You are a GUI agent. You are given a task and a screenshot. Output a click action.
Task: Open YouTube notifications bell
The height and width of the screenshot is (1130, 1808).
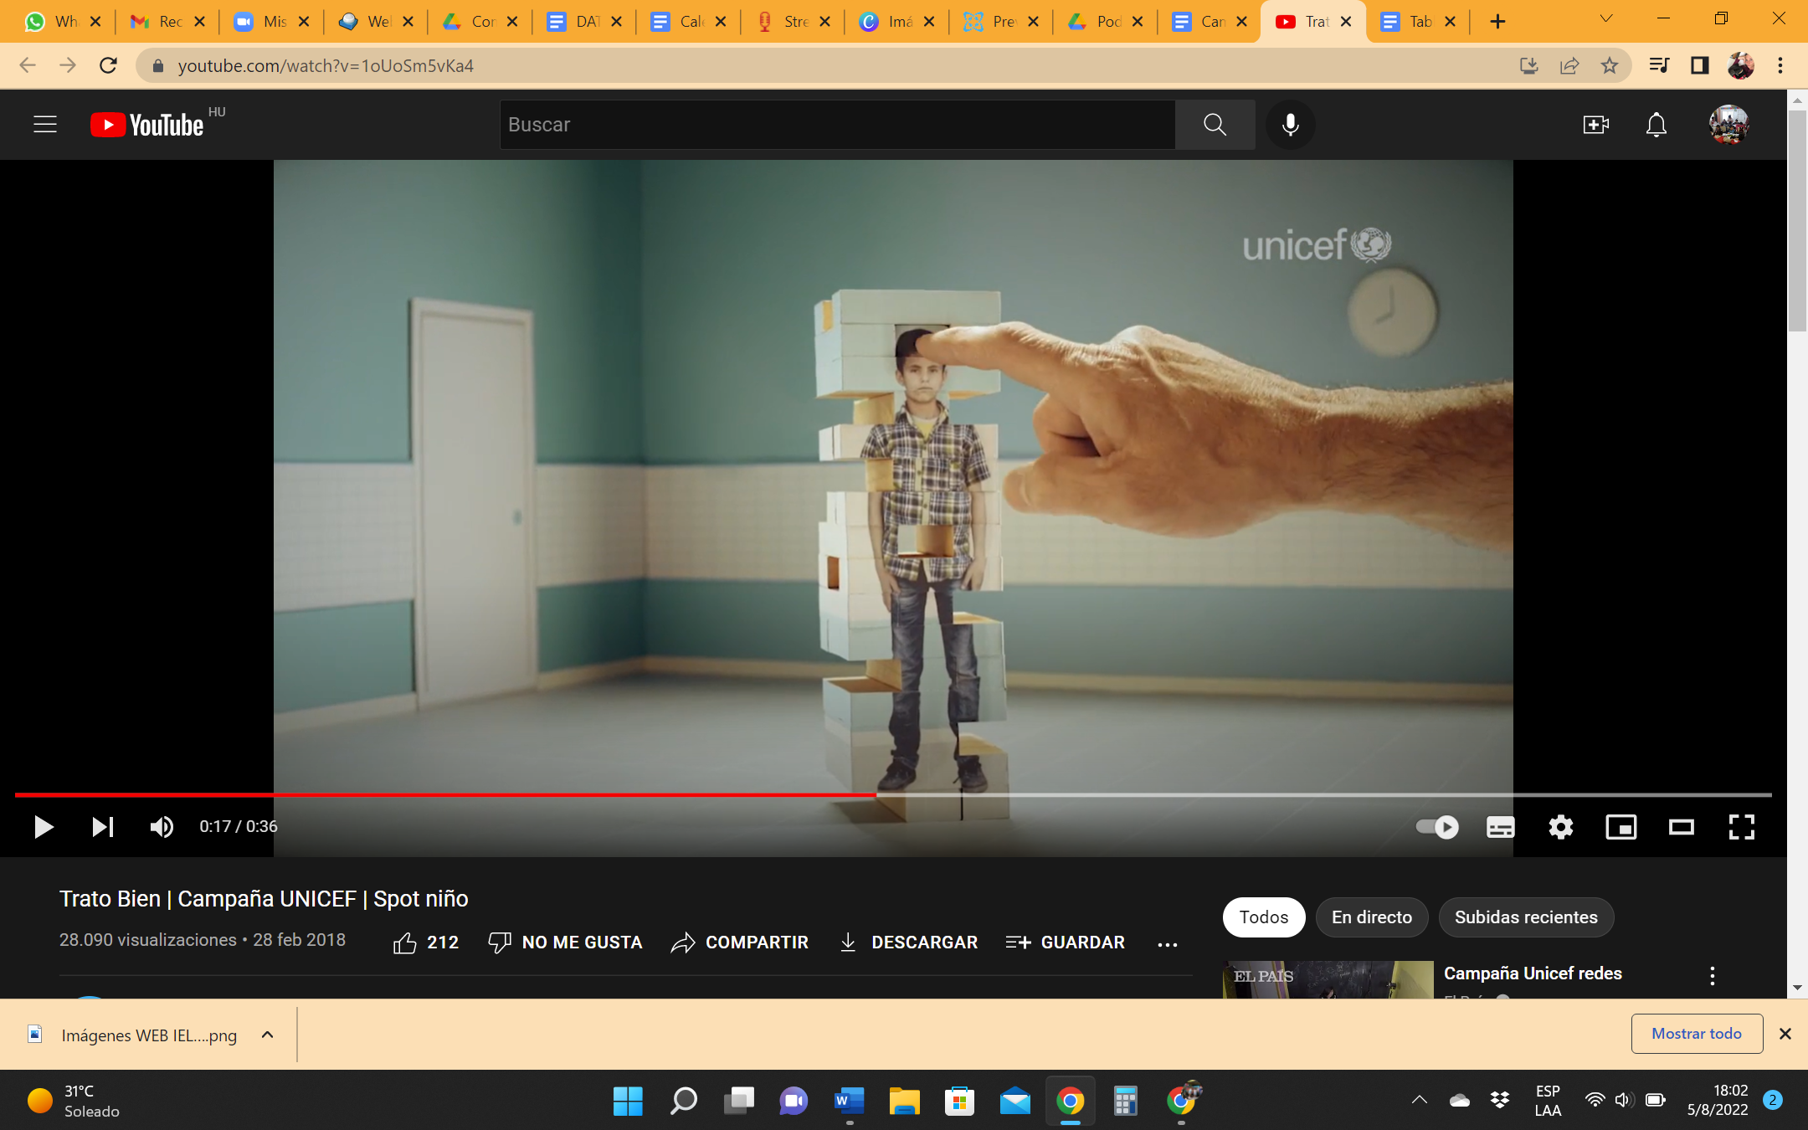pos(1656,125)
